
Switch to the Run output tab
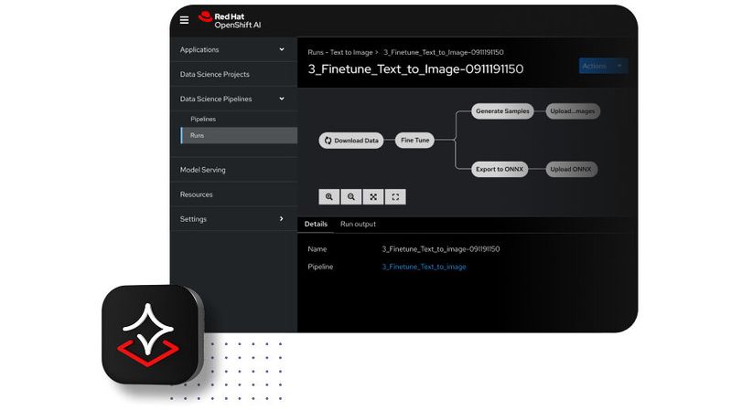pyautogui.click(x=358, y=224)
